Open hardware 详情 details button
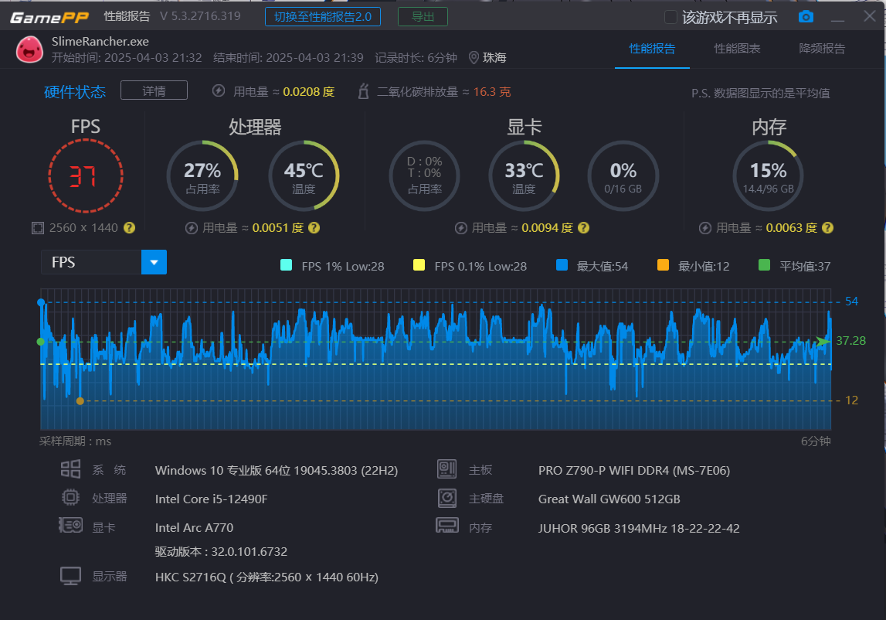Image resolution: width=886 pixels, height=620 pixels. click(x=154, y=90)
